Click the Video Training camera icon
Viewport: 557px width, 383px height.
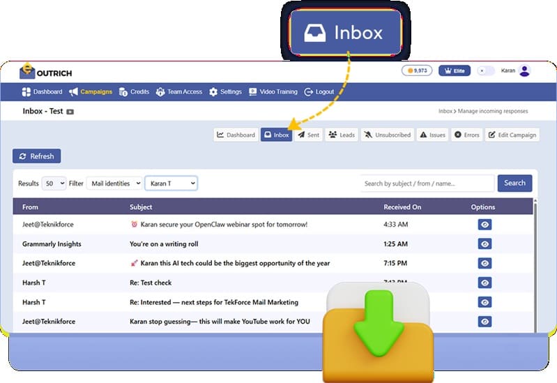click(x=253, y=92)
